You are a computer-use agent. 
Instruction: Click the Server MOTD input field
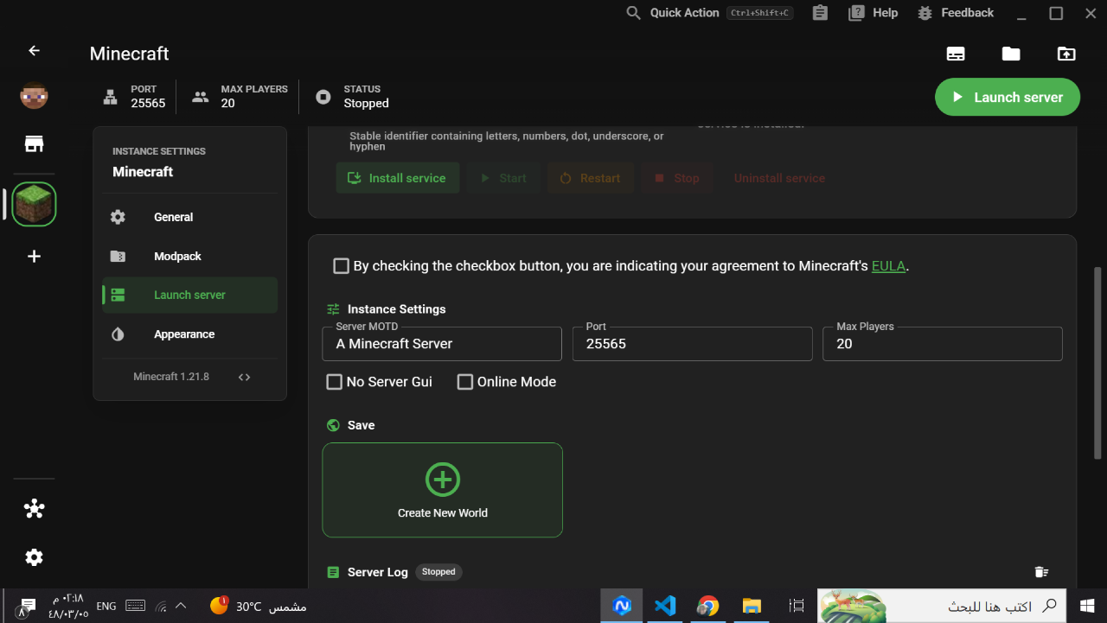(x=442, y=343)
